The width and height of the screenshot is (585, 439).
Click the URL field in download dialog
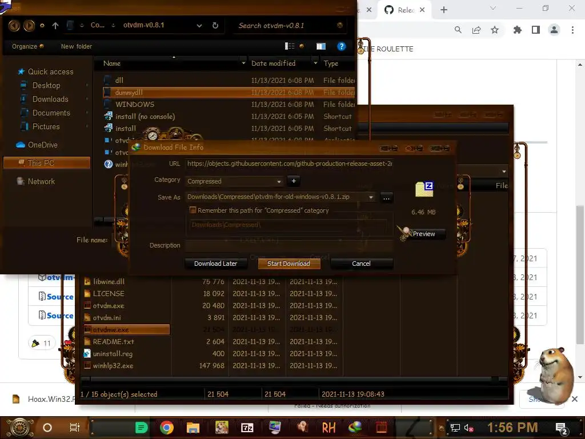pyautogui.click(x=289, y=163)
